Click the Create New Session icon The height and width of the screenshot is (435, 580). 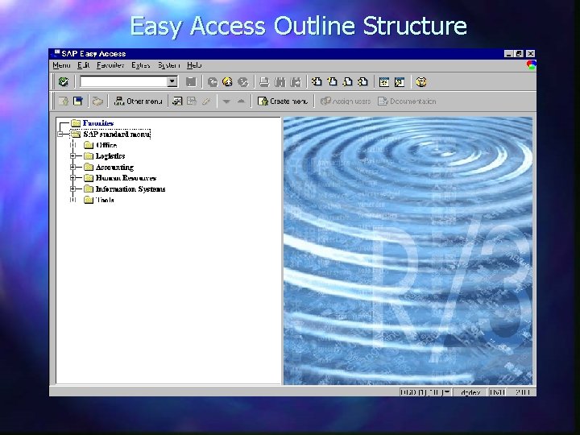[x=384, y=81]
